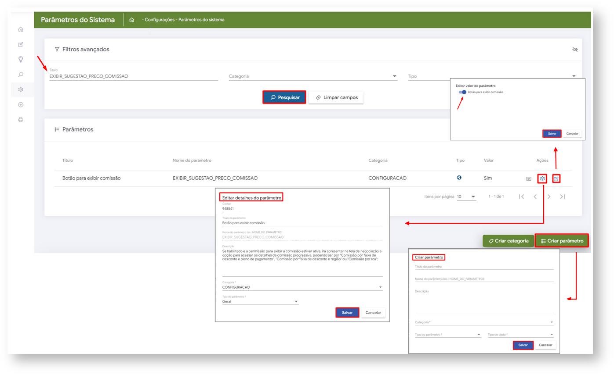
Task: Click the edit value pencil icon in Ações
Action: point(556,179)
